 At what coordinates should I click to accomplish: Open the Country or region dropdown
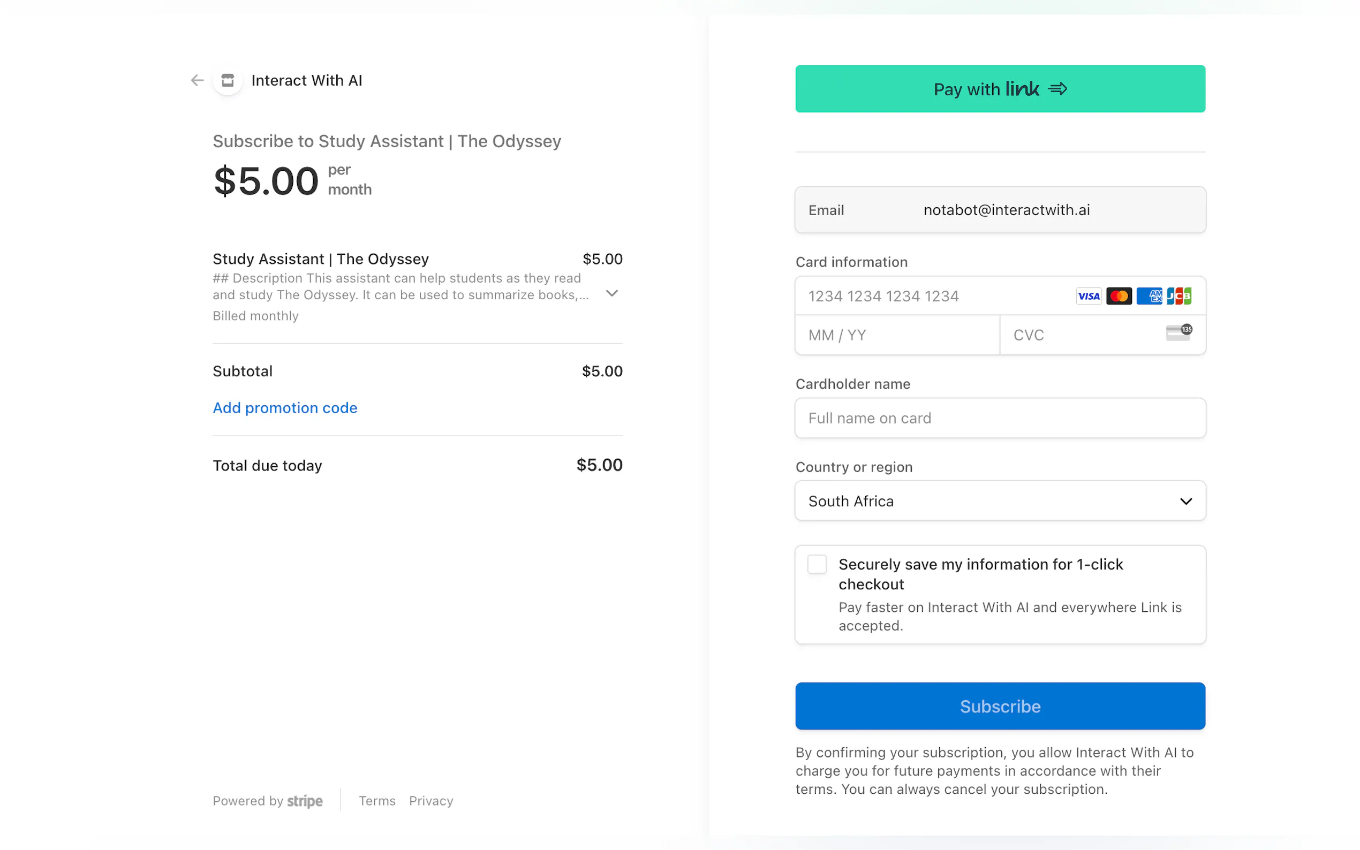1000,501
